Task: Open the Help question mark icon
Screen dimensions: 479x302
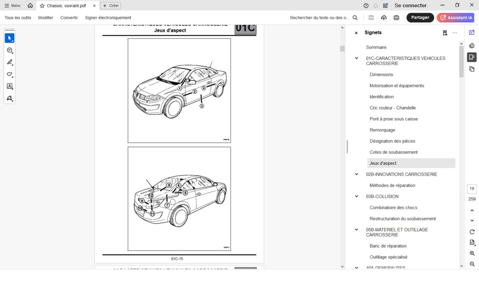Action: (x=366, y=6)
